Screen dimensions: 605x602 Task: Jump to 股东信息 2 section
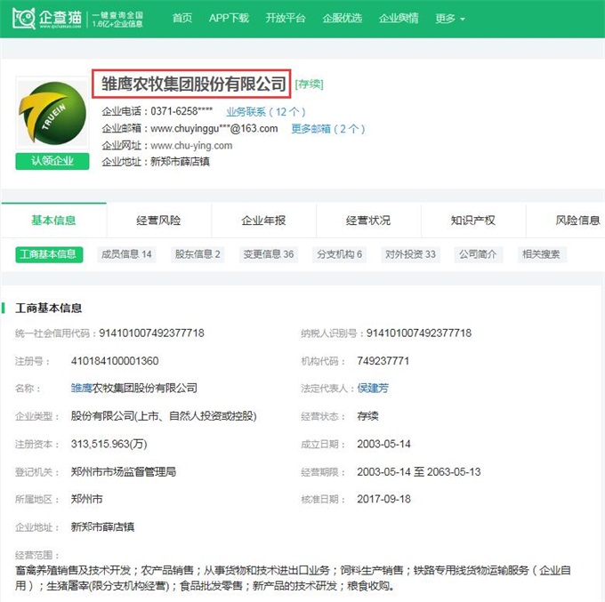tap(198, 254)
